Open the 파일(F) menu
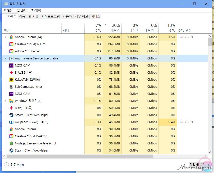214x173 pixels. coord(9,10)
